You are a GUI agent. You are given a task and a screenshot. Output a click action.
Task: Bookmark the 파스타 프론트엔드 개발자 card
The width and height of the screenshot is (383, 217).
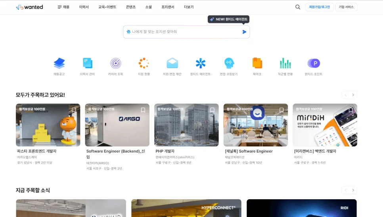pos(74,110)
